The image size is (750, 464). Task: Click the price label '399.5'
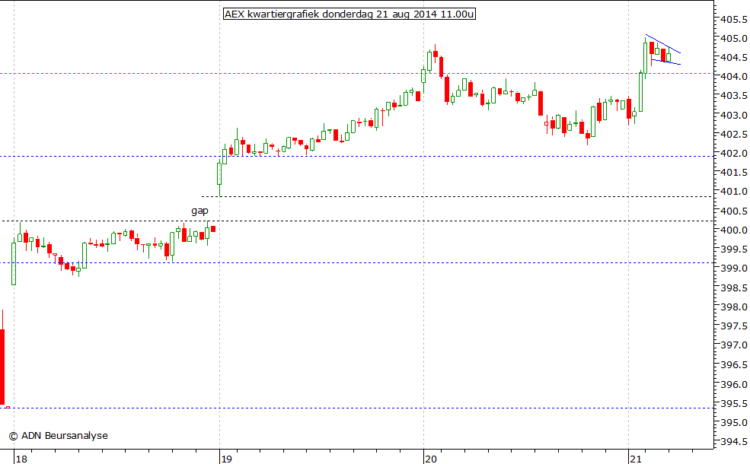[x=734, y=249]
